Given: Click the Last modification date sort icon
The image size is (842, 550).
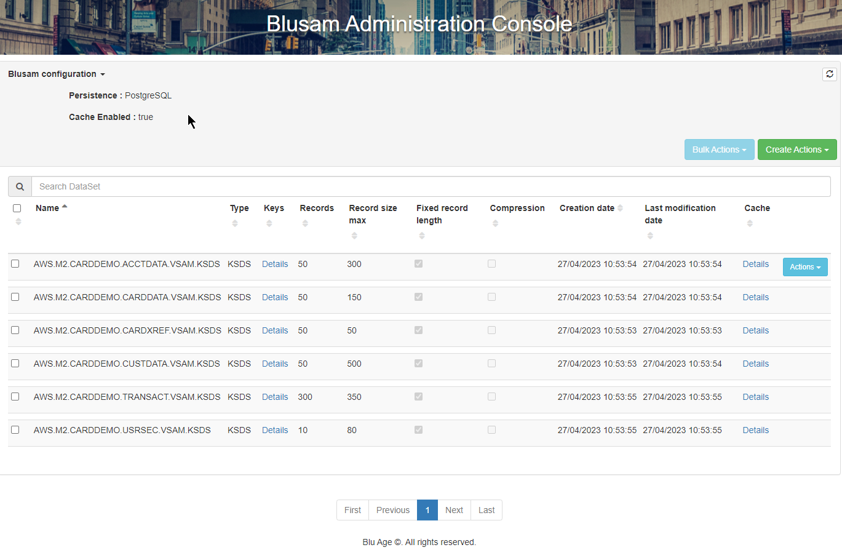Looking at the screenshot, I should click(649, 236).
